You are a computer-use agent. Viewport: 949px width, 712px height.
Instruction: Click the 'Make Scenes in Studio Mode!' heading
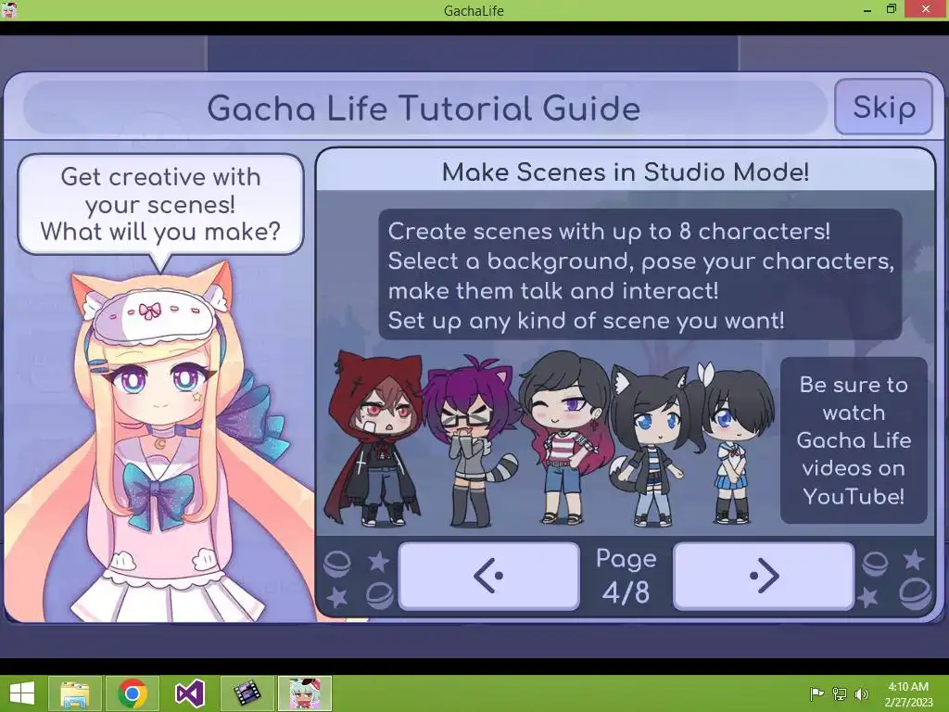(x=626, y=172)
